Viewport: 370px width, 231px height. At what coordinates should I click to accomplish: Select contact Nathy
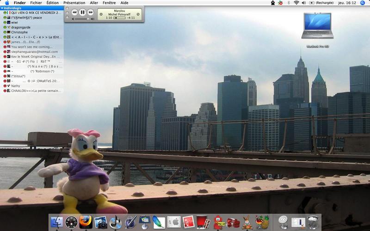pyautogui.click(x=32, y=86)
